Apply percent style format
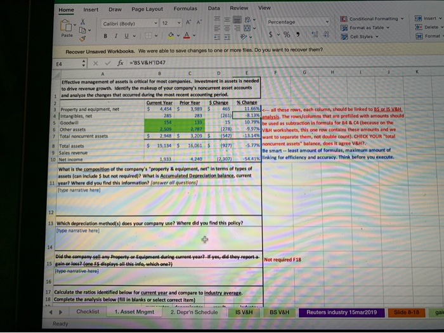Screen dimensions: 444x333 287,34
